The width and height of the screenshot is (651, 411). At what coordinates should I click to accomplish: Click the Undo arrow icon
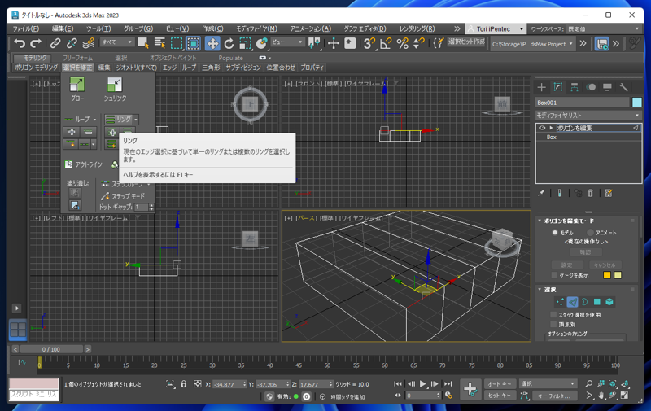click(x=20, y=43)
